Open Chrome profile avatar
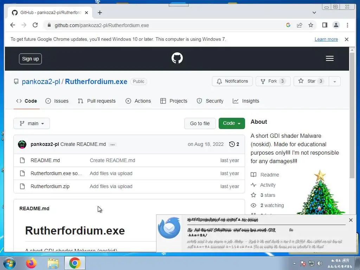 click(x=336, y=25)
